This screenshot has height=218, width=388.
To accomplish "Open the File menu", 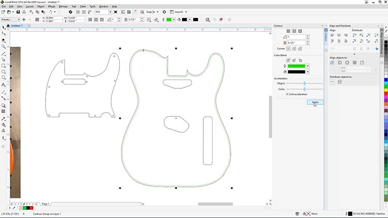I will pos(4,6).
